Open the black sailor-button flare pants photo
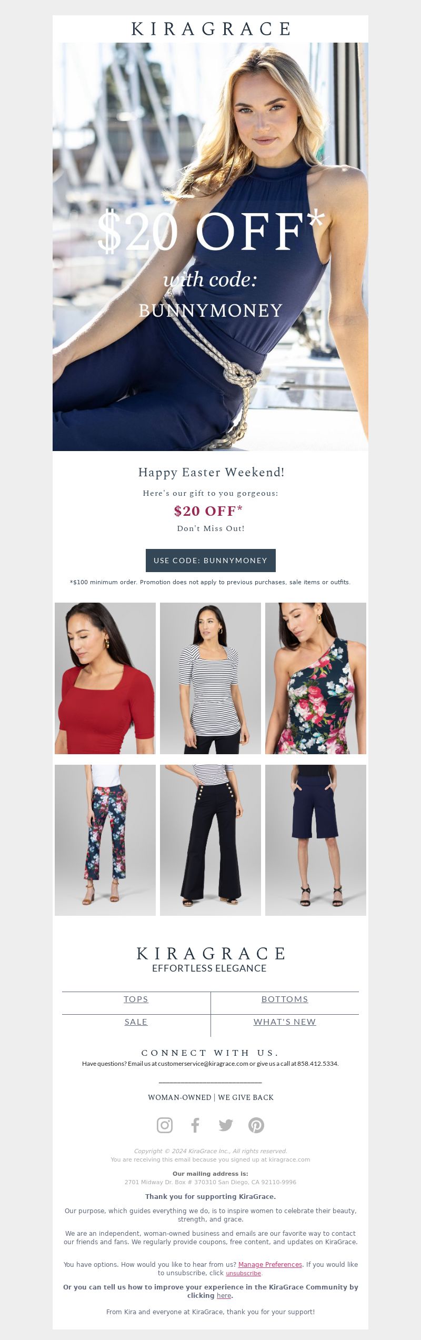Image resolution: width=421 pixels, height=1340 pixels. [x=210, y=840]
